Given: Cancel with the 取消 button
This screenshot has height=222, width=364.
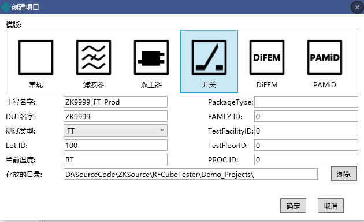Looking at the screenshot, I should click(x=330, y=206).
